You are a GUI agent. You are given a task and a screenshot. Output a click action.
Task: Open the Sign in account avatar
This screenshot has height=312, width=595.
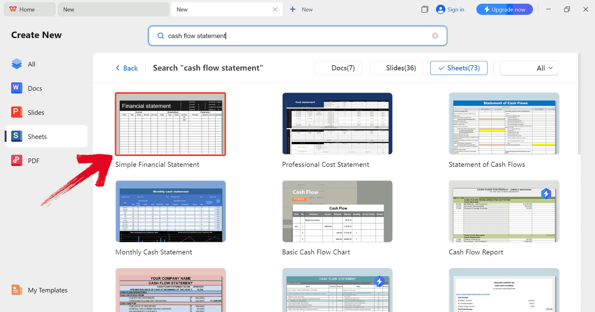[x=440, y=9]
